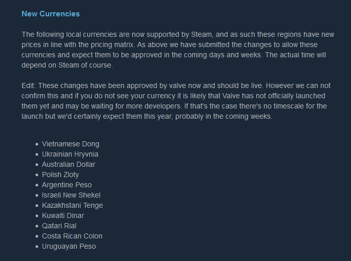Click the Ukrainian Hryvnia entry
Image resolution: width=351 pixels, height=261 pixels.
tap(70, 154)
